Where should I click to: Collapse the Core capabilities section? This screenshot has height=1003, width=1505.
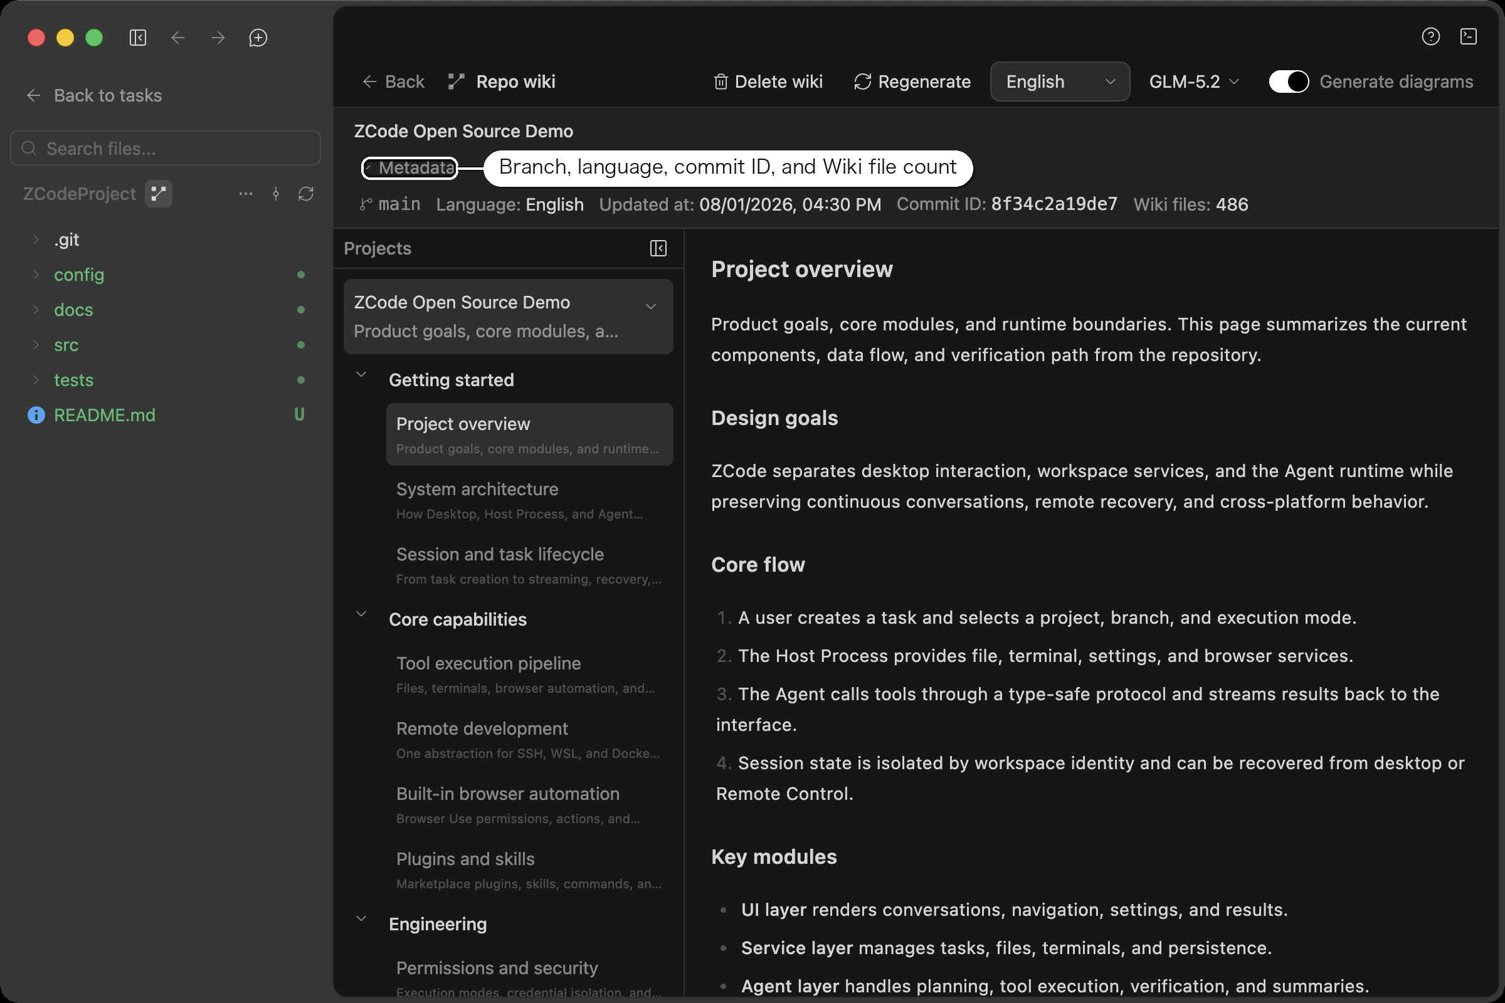tap(361, 614)
